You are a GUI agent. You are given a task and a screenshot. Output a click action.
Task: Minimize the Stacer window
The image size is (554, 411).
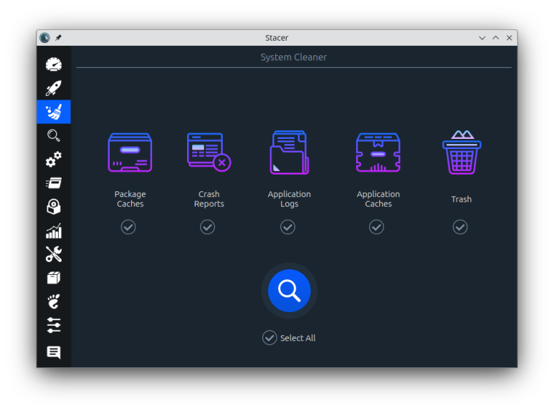(x=482, y=38)
